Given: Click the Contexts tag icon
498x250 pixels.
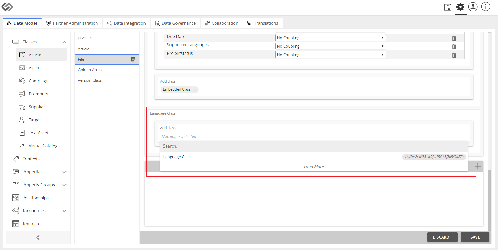Looking at the screenshot, I should [x=16, y=159].
